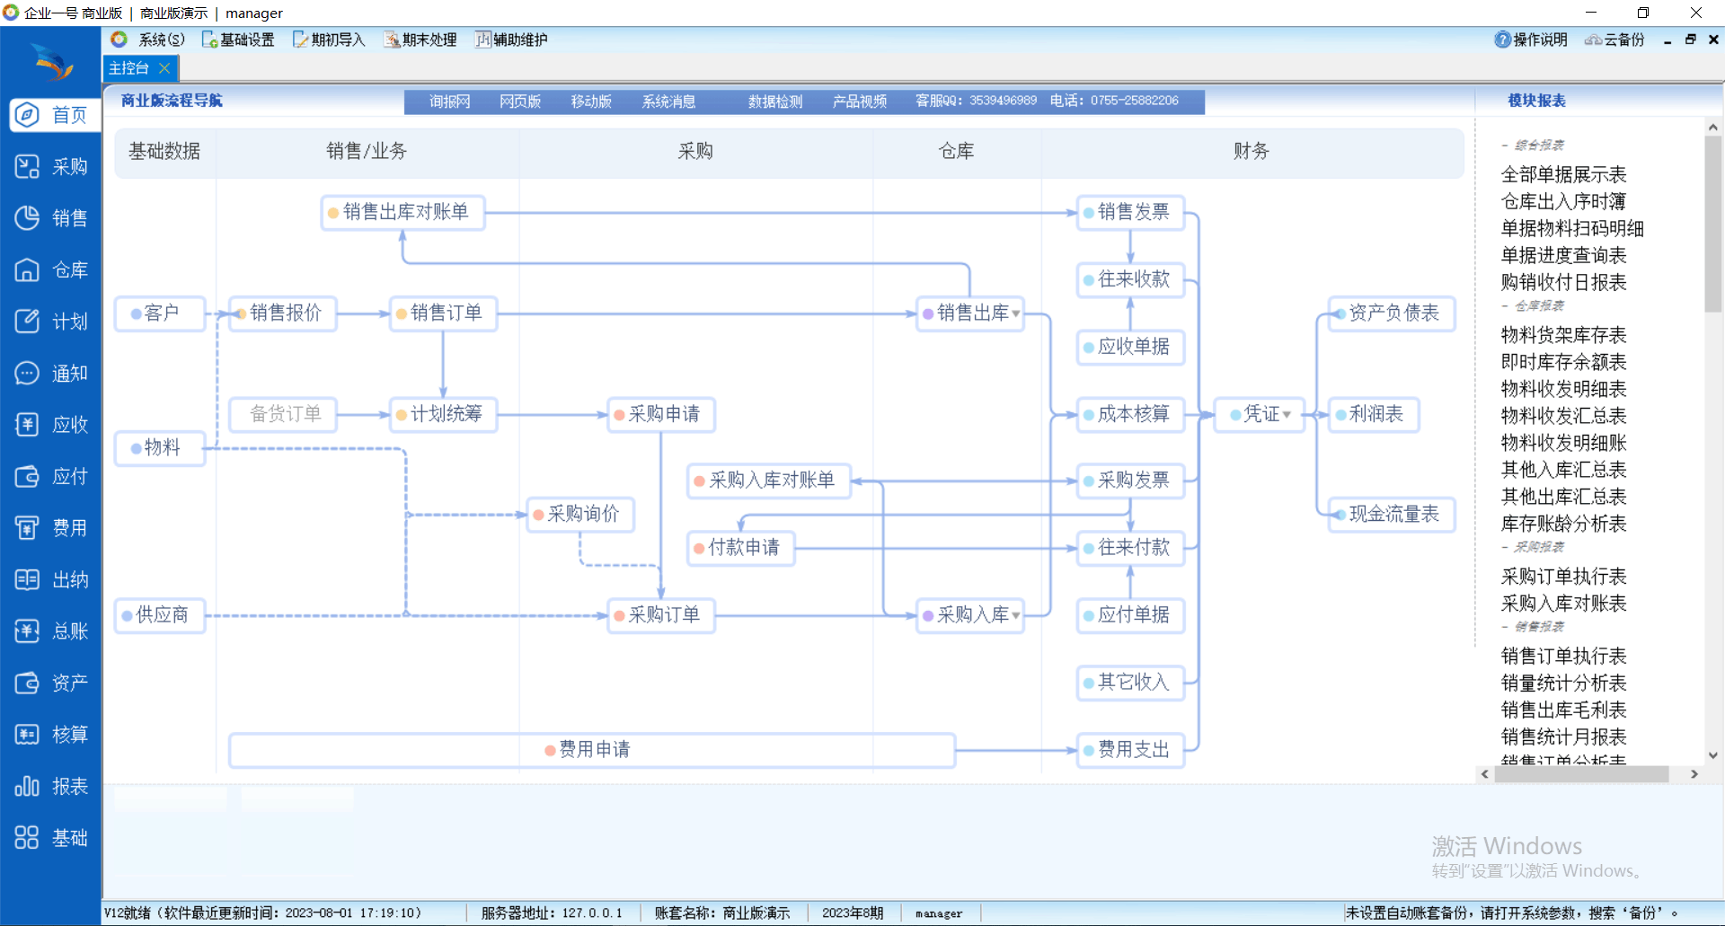This screenshot has height=926, width=1725.
Task: Expand the 销售出库 dropdown arrow
Action: (x=1016, y=313)
